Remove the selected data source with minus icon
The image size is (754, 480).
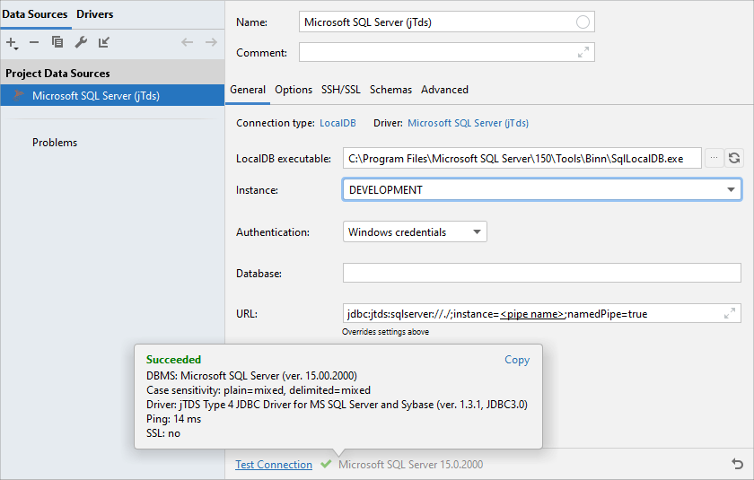pyautogui.click(x=34, y=42)
